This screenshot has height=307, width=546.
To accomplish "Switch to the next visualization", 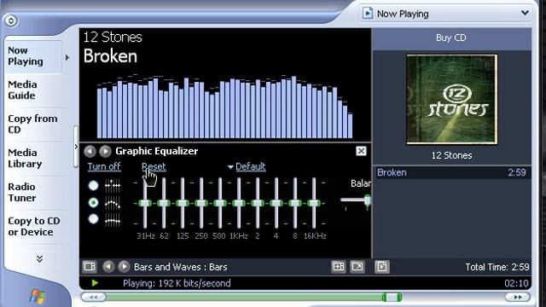I will coord(124,267).
